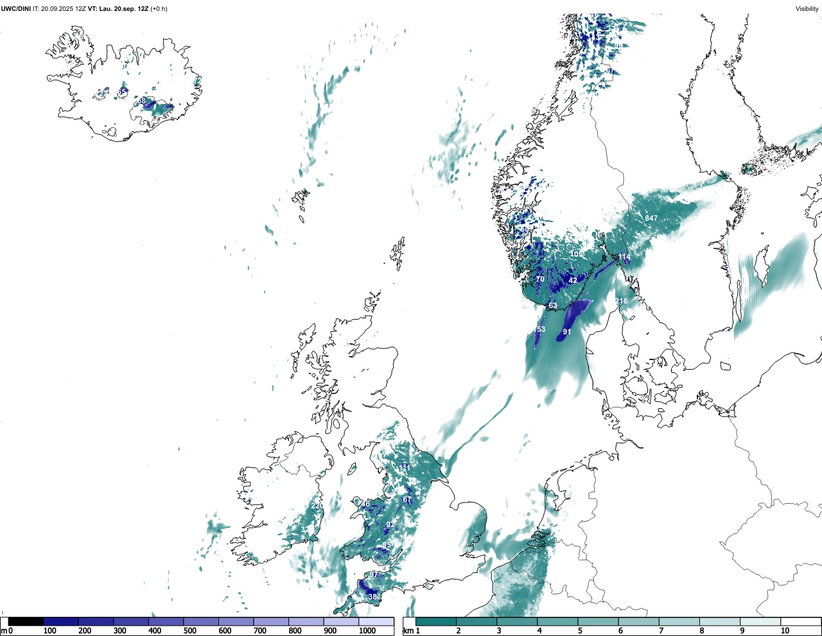Click the 95 visibility value over south Wales
Viewport: 822px width, 636px height.
387,546
